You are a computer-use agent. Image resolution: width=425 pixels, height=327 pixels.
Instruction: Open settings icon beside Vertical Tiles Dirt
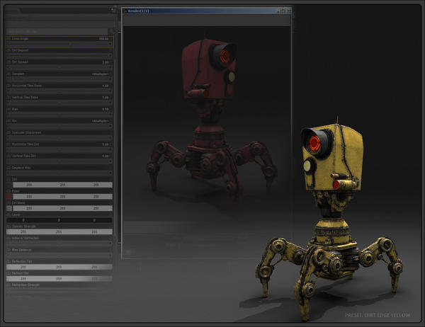click(8, 156)
